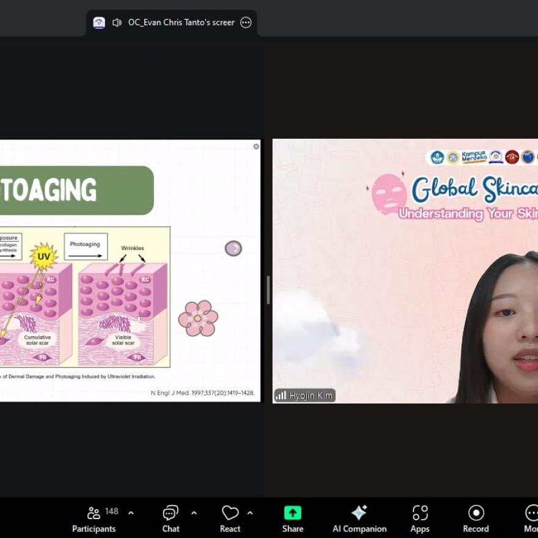The image size is (538, 538).
Task: Click the small X at the slide corner
Action: tap(256, 147)
